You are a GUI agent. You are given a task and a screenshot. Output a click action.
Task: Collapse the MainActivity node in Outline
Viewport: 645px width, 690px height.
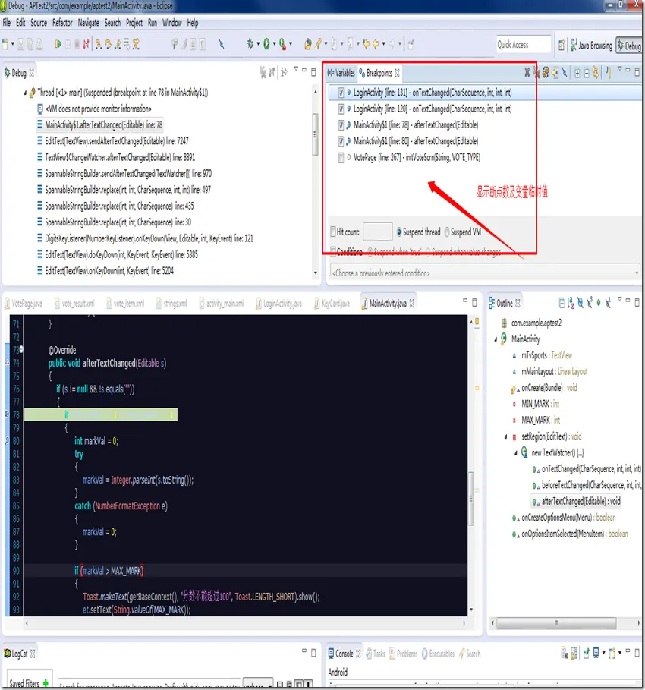[x=494, y=339]
